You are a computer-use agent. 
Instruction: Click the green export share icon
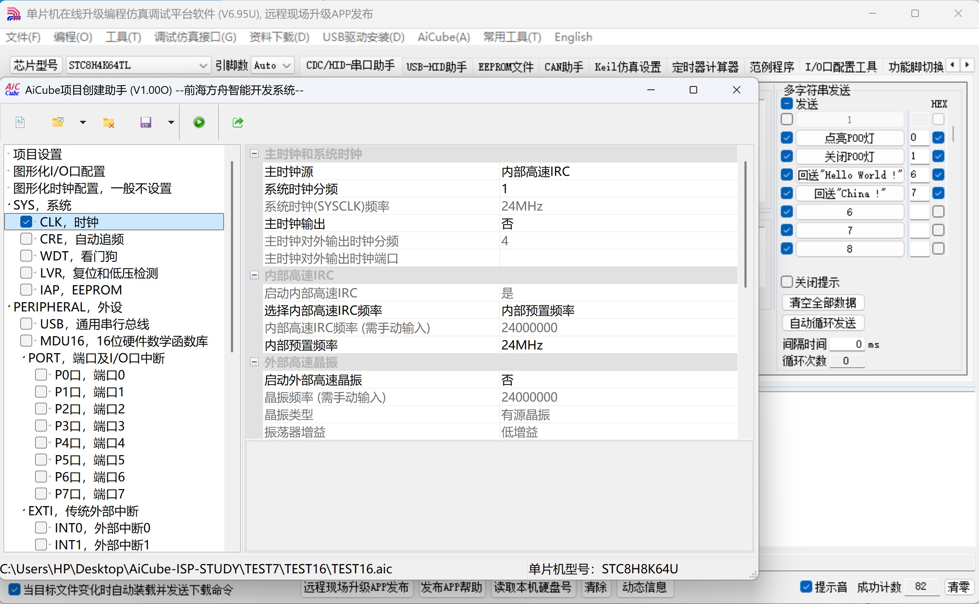(238, 122)
